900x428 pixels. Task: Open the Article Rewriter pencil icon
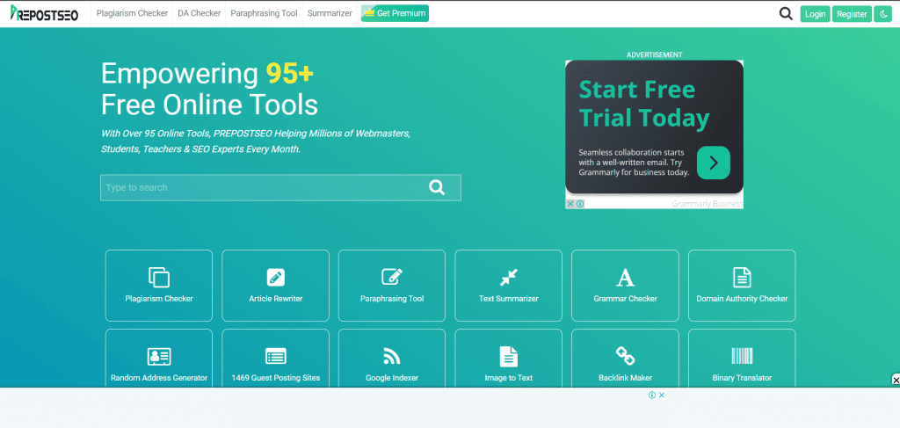click(x=275, y=278)
